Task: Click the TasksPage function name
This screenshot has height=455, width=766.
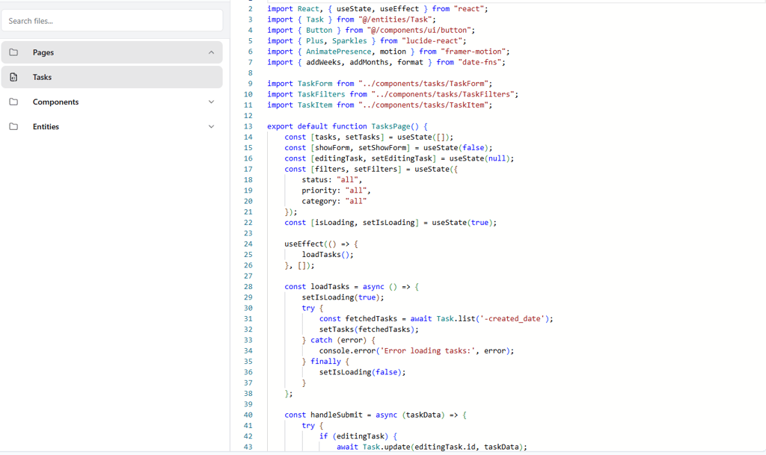Action: click(x=390, y=126)
